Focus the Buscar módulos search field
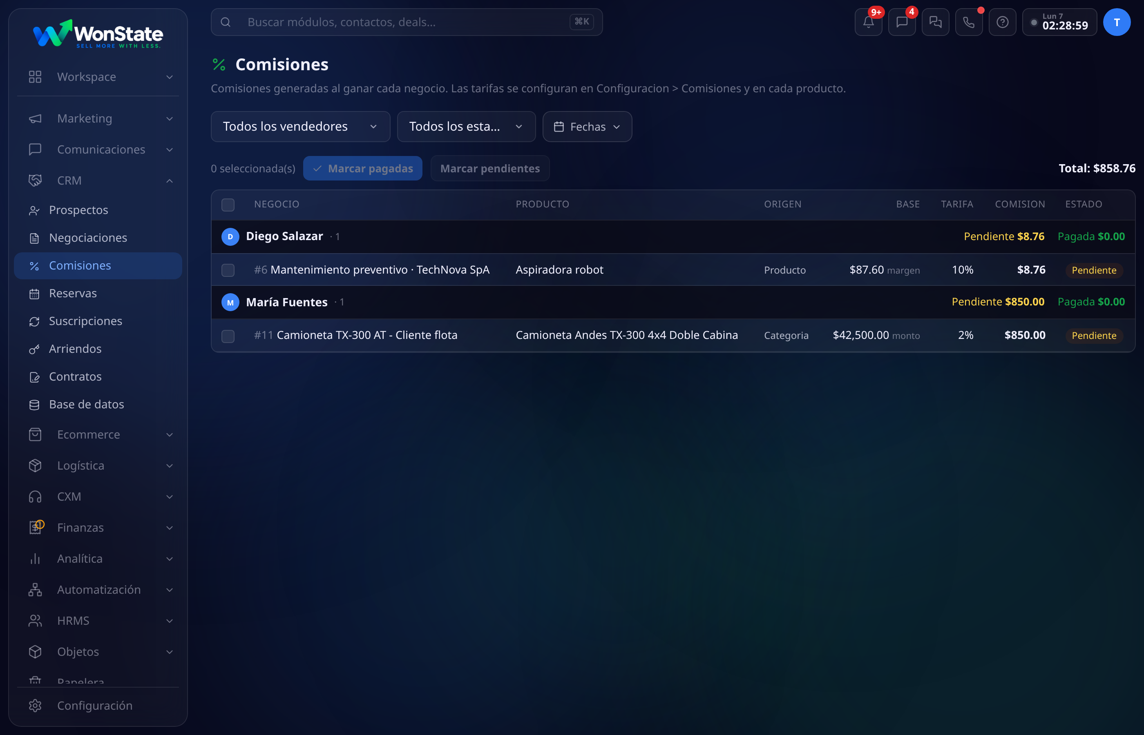This screenshot has height=735, width=1144. [406, 22]
